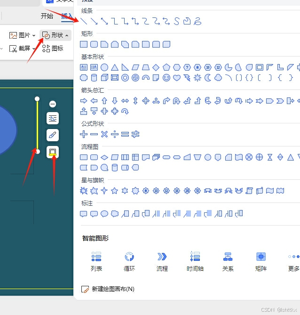Select the explosion star shape
This screenshot has width=300, height=315.
click(84, 191)
